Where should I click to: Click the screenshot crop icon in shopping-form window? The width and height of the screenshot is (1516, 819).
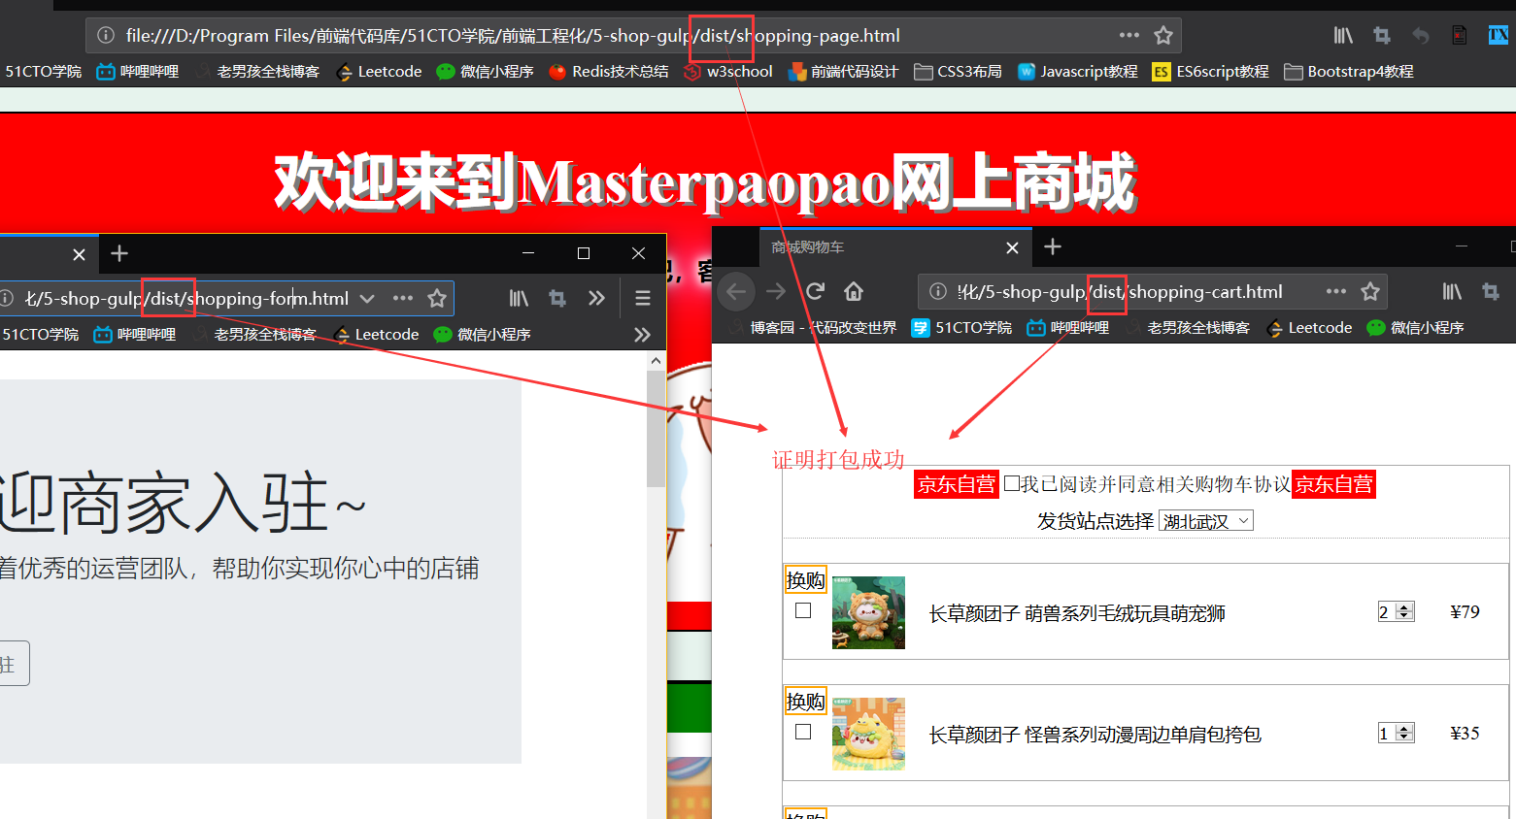click(557, 299)
